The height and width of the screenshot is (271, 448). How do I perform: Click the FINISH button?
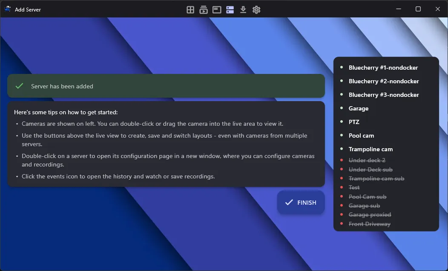(301, 202)
